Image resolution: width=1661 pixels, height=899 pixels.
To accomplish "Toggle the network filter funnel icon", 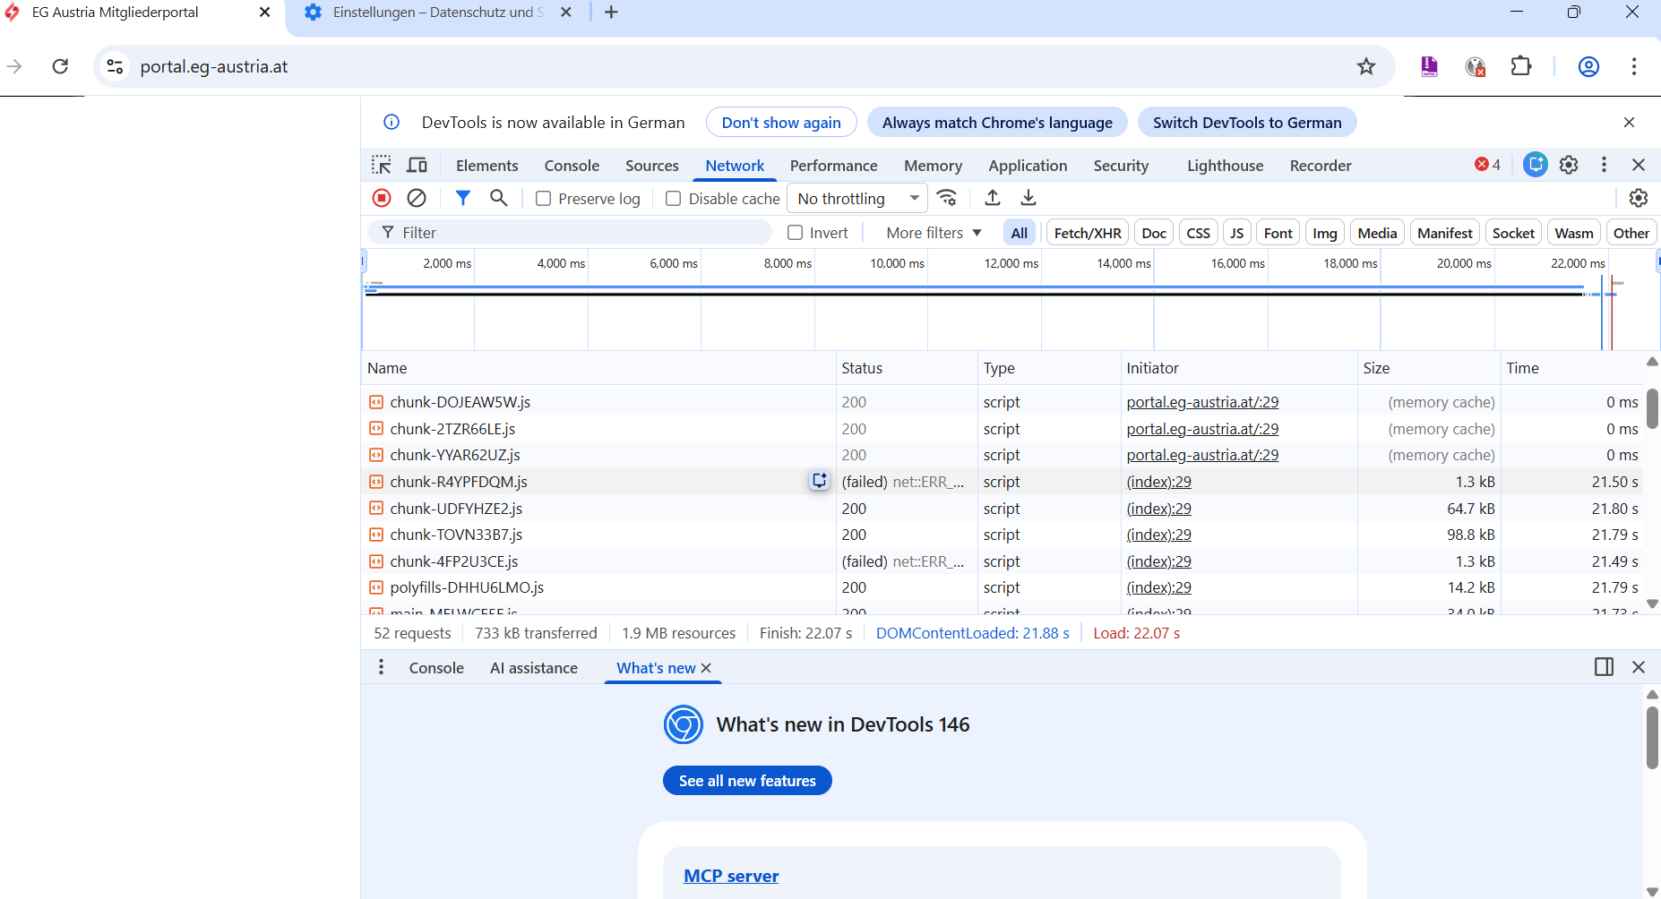I will click(x=463, y=198).
